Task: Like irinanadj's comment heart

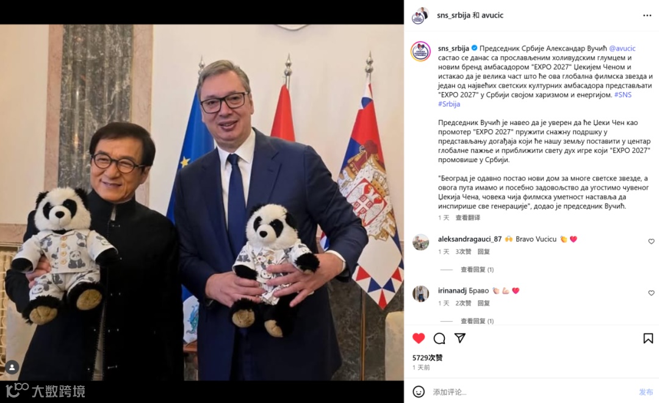Action: click(x=652, y=293)
